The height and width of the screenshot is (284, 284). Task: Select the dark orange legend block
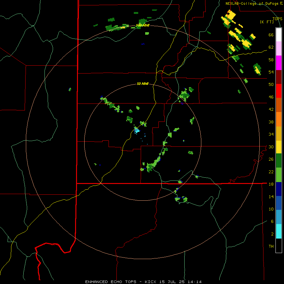pyautogui.click(x=279, y=105)
